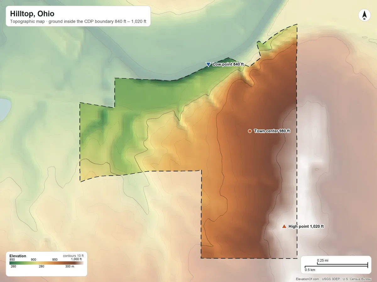Viewport: 377px width, 282px height.
Task: Click the north arrow compass icon
Action: click(364, 16)
